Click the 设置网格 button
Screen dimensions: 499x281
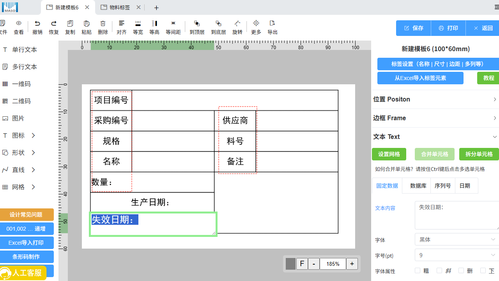click(389, 154)
